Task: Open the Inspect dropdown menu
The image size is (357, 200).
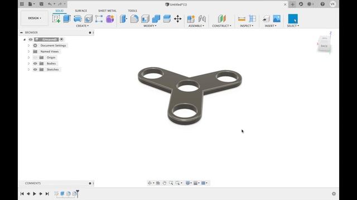Action: (247, 26)
